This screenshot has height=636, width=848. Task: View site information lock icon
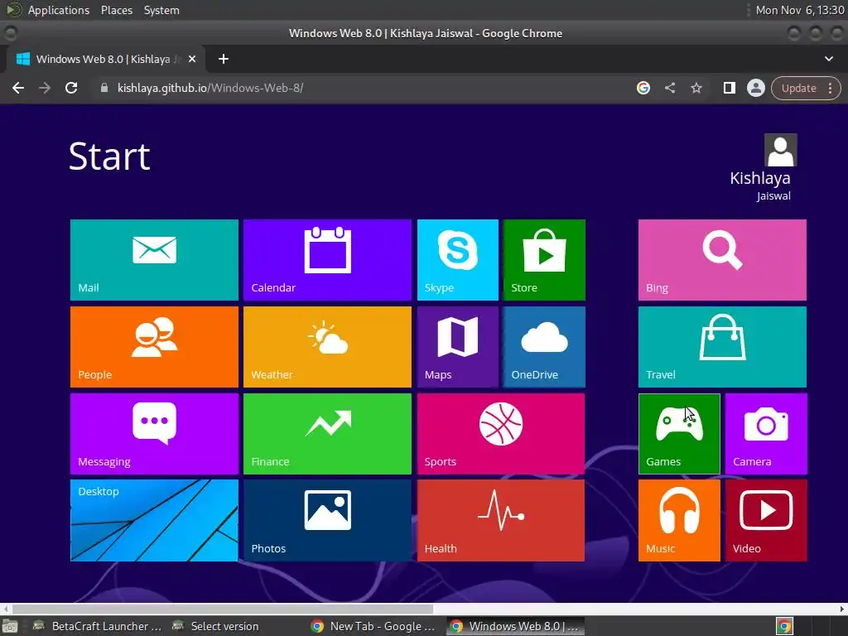[104, 88]
